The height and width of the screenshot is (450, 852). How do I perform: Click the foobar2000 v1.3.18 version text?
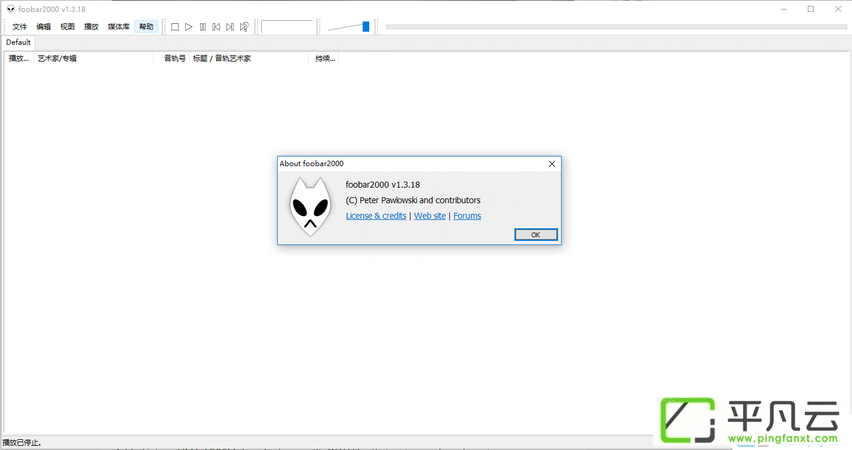(x=382, y=185)
